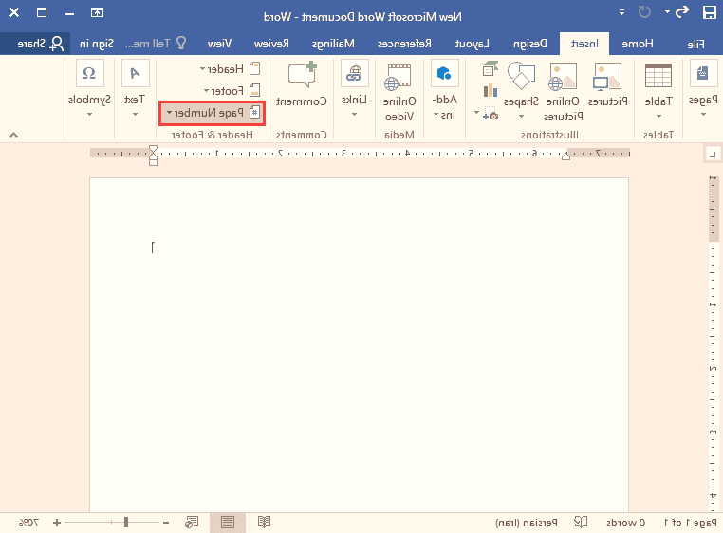
Task: Click the '0 words' word count
Action: coord(625,523)
